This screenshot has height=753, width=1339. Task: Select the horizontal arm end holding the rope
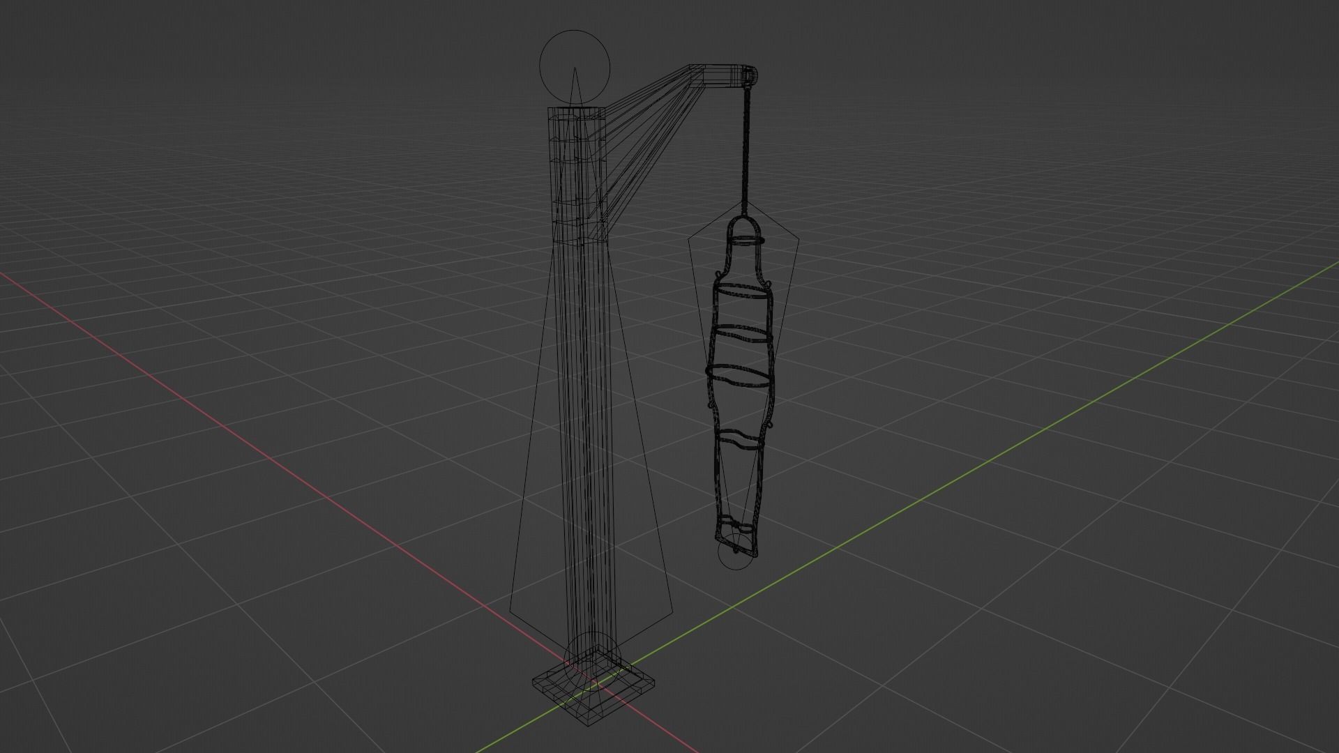(723, 75)
